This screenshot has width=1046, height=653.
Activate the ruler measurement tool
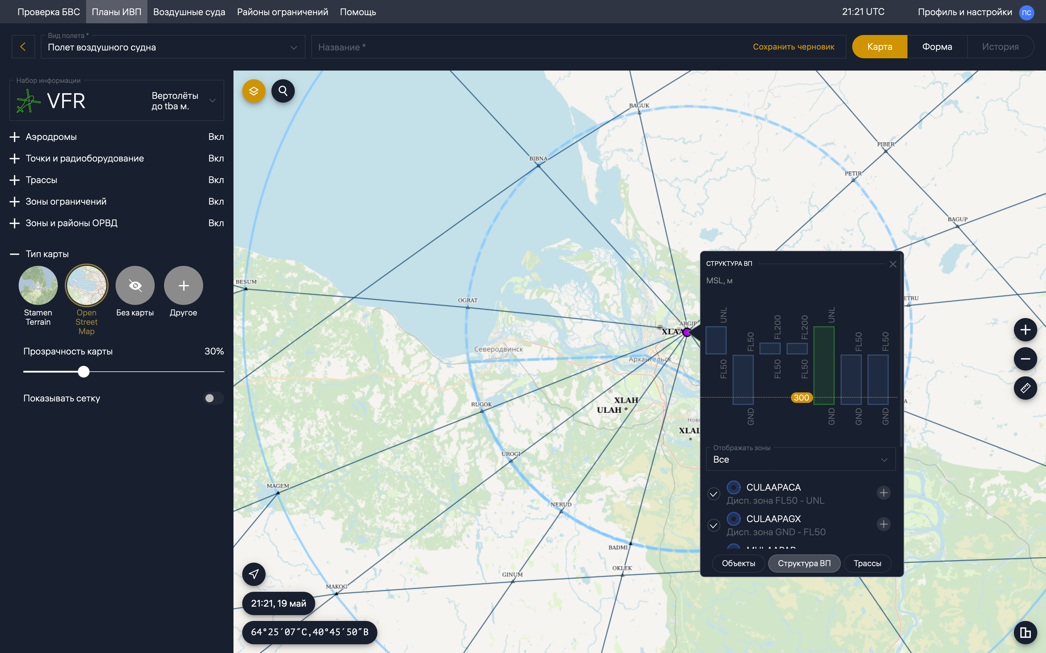[1025, 388]
